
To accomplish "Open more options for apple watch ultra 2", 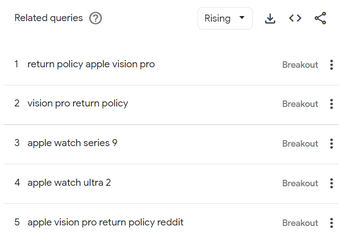I will (331, 183).
